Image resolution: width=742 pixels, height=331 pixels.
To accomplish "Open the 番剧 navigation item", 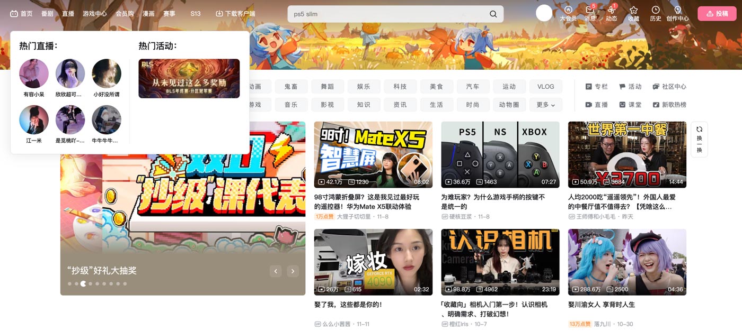I will [x=47, y=14].
